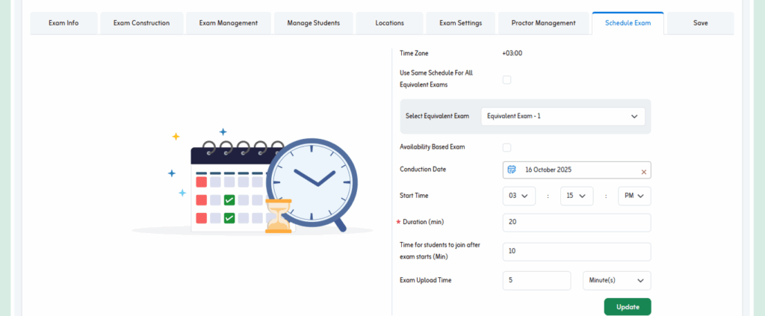The width and height of the screenshot is (765, 316).
Task: Open the Exam Upload Time unit dropdown
Action: tap(616, 280)
